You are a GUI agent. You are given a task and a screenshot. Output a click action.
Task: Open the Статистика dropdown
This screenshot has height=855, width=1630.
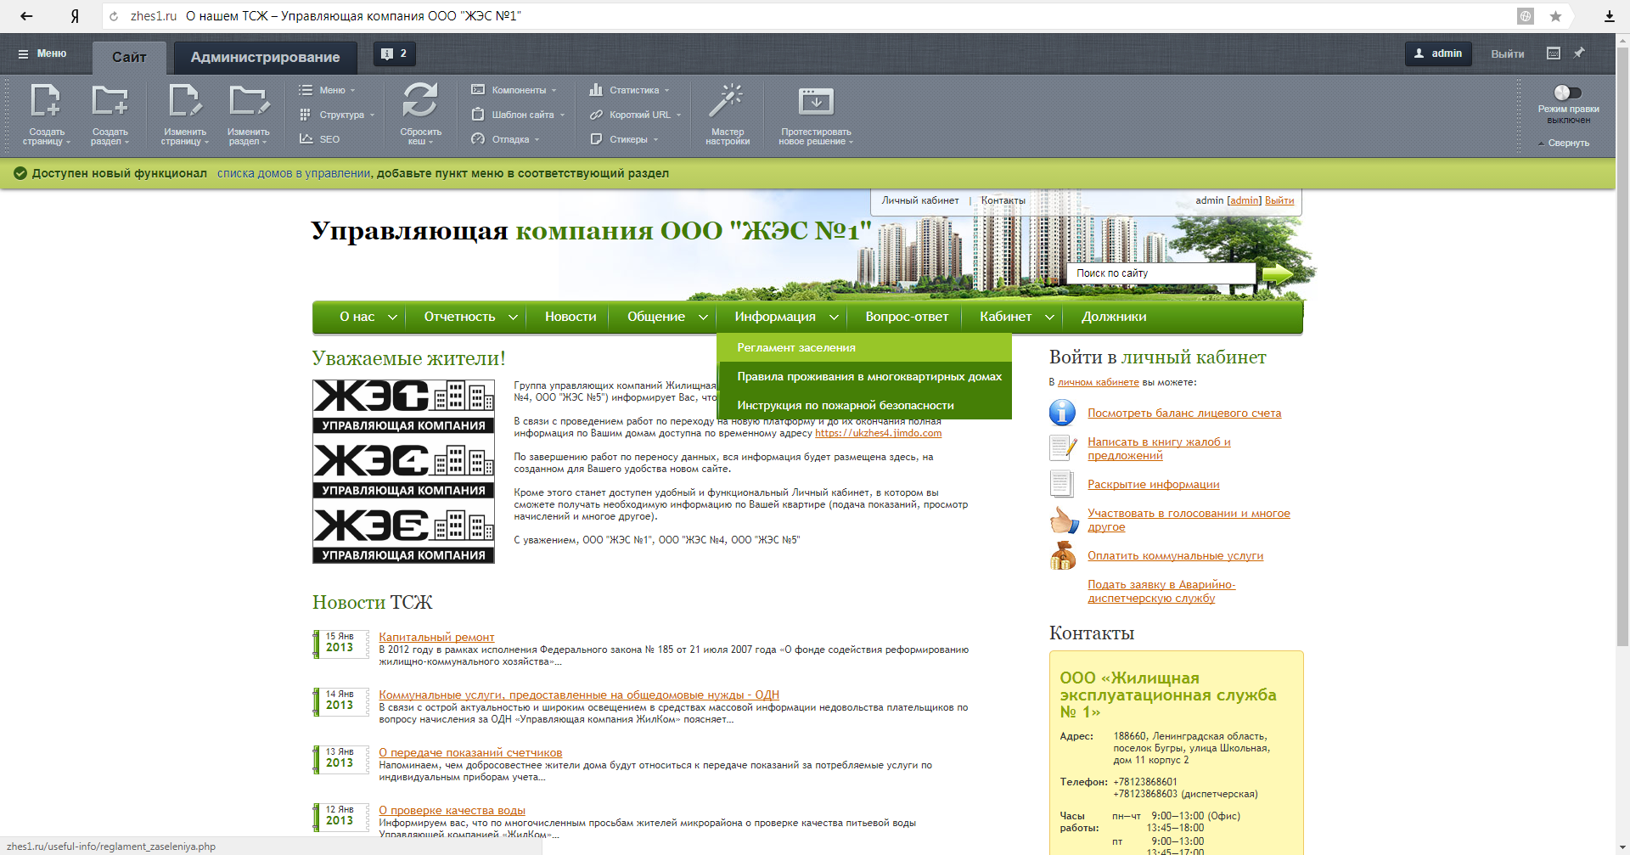(x=629, y=90)
